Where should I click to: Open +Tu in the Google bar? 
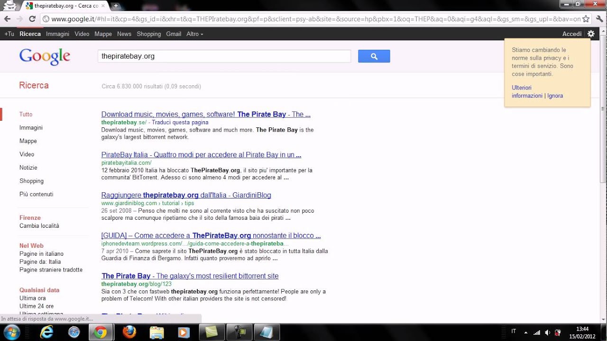pyautogui.click(x=9, y=34)
